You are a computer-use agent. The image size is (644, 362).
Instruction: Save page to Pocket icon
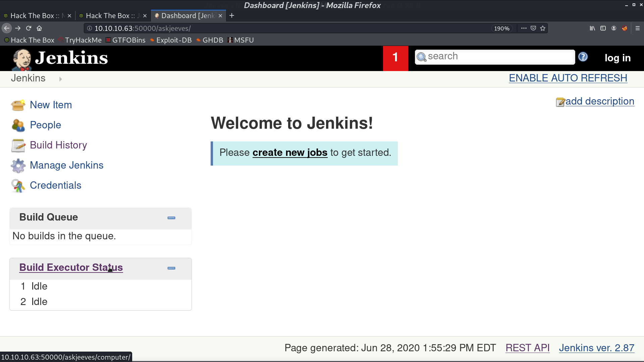pyautogui.click(x=533, y=28)
